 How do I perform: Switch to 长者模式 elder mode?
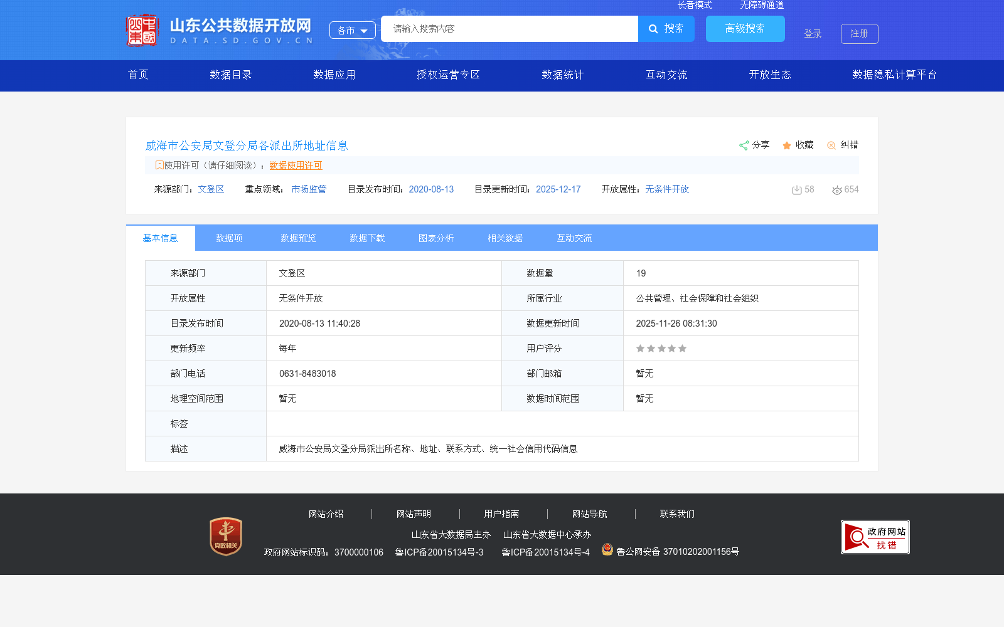pos(695,5)
